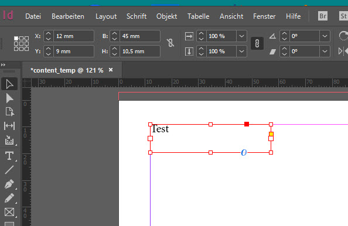Click the B width input field
The height and width of the screenshot is (226, 348).
140,36
